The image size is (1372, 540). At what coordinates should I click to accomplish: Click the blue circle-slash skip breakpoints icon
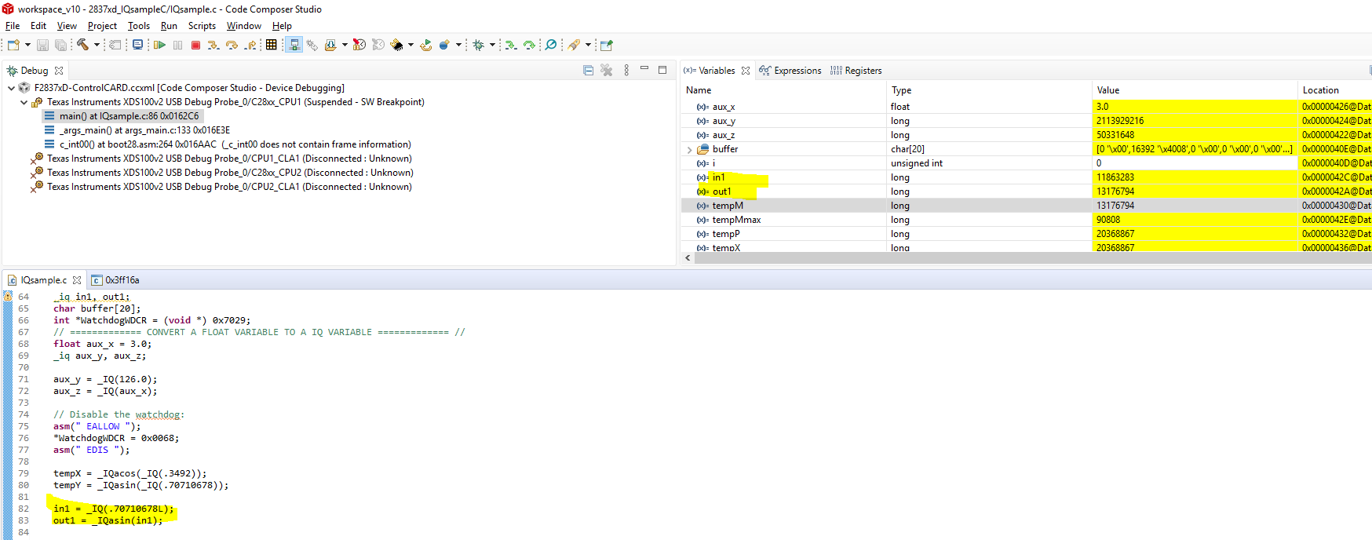(551, 45)
